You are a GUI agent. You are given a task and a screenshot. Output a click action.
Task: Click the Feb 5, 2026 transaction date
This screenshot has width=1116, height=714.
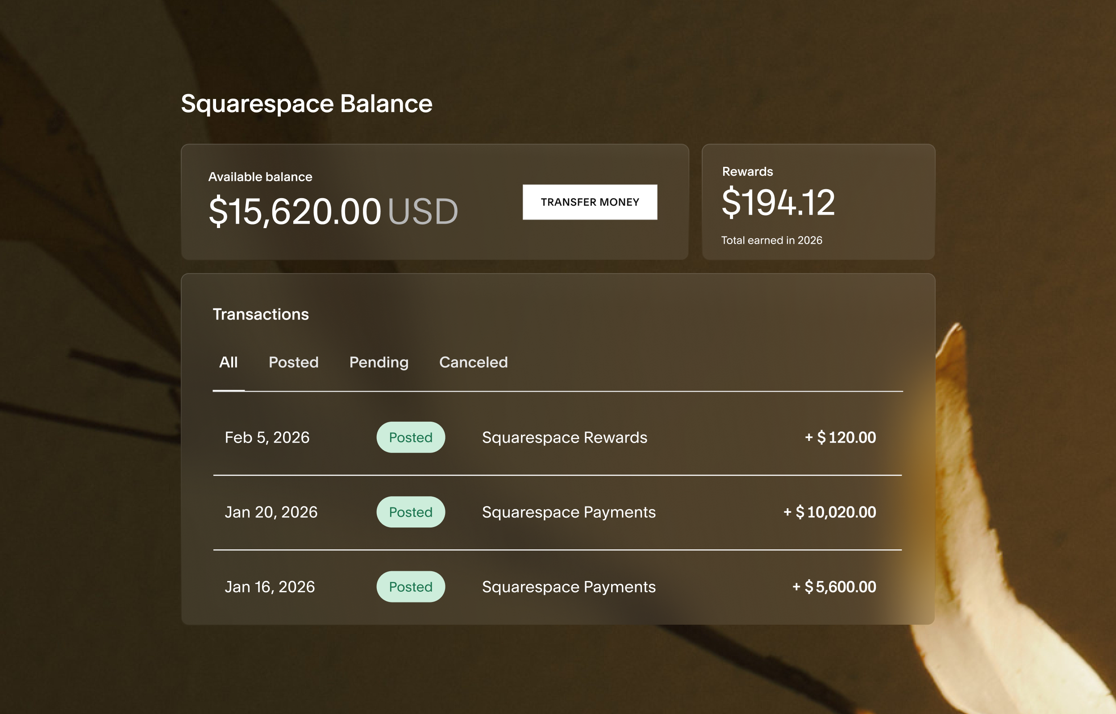coord(267,437)
